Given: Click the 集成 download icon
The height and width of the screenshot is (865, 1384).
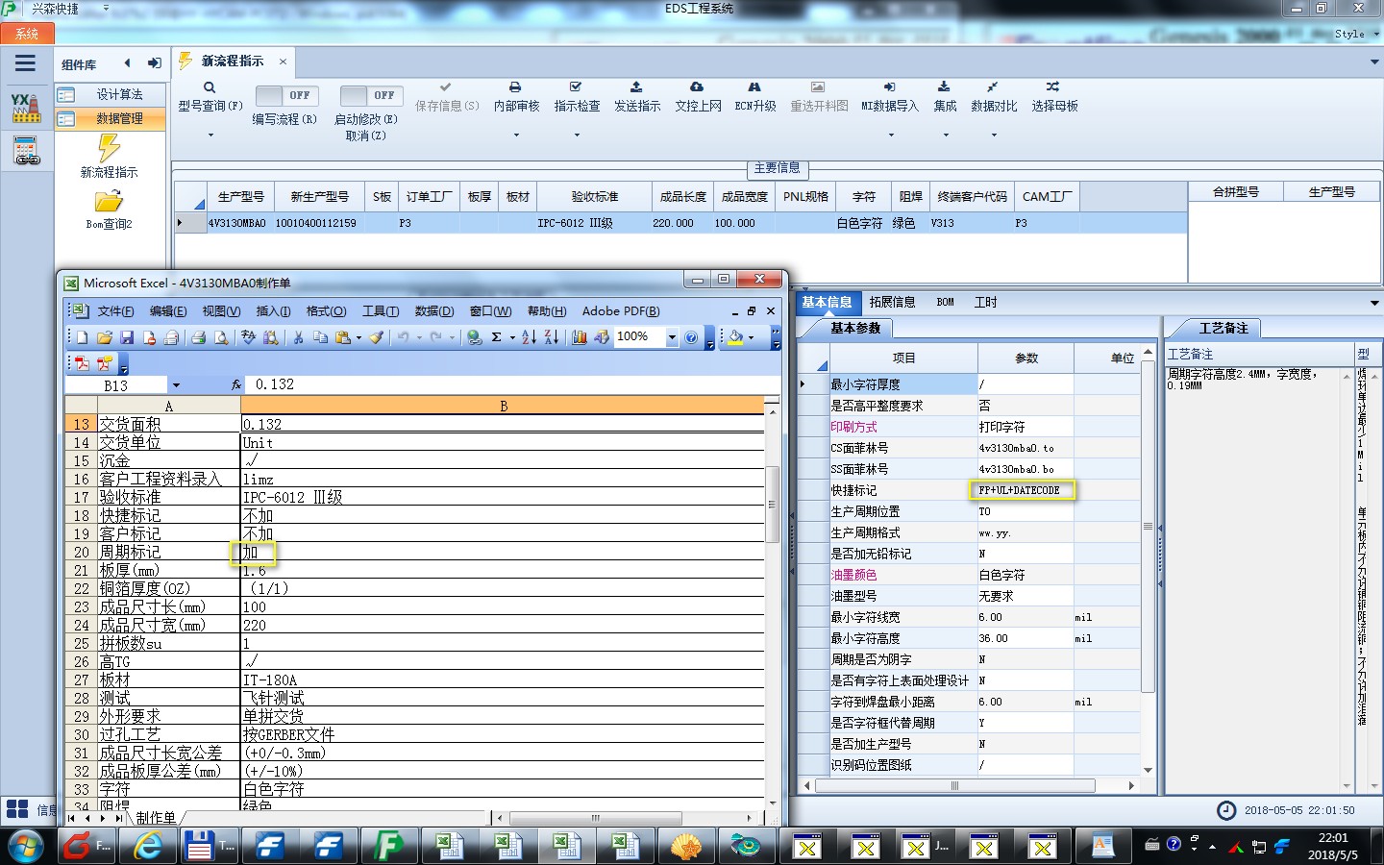Looking at the screenshot, I should tap(945, 87).
